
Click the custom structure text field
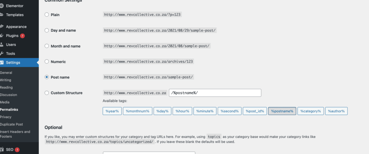215,93
